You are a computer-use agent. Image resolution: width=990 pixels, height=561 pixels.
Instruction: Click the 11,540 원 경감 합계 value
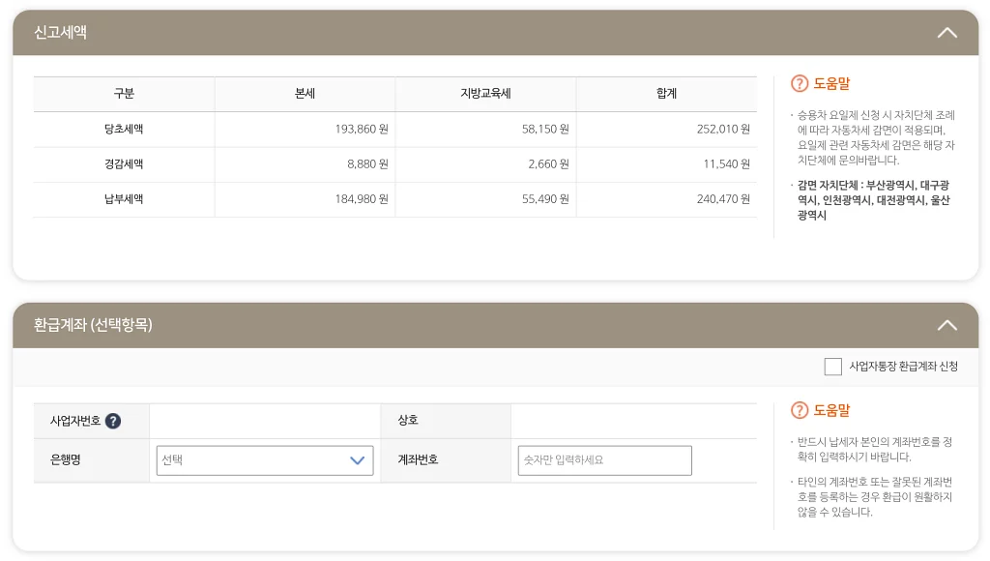pos(726,164)
